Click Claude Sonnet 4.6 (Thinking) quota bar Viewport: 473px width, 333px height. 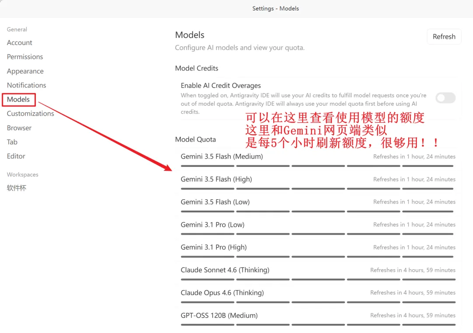(318, 279)
